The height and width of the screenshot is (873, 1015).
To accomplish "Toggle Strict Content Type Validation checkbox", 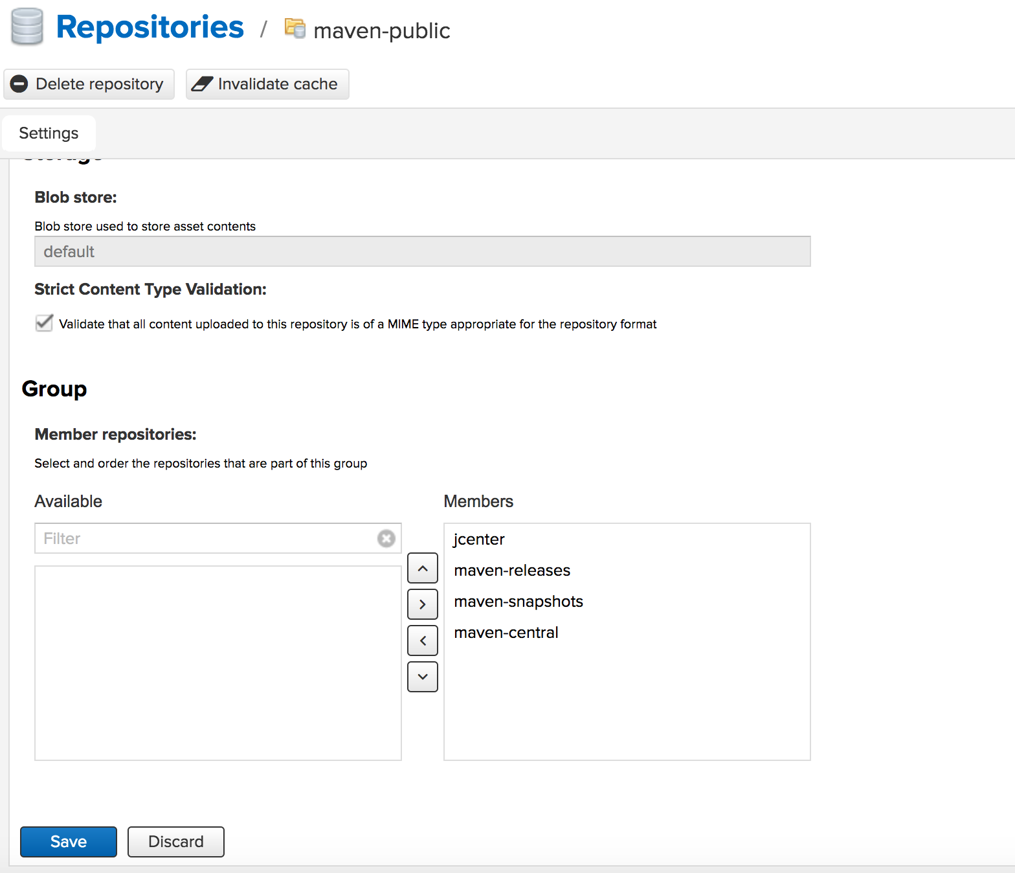I will pyautogui.click(x=44, y=323).
